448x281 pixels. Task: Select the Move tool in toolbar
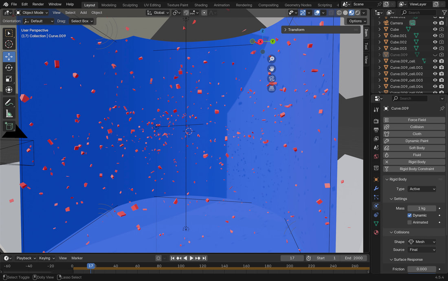pos(9,57)
